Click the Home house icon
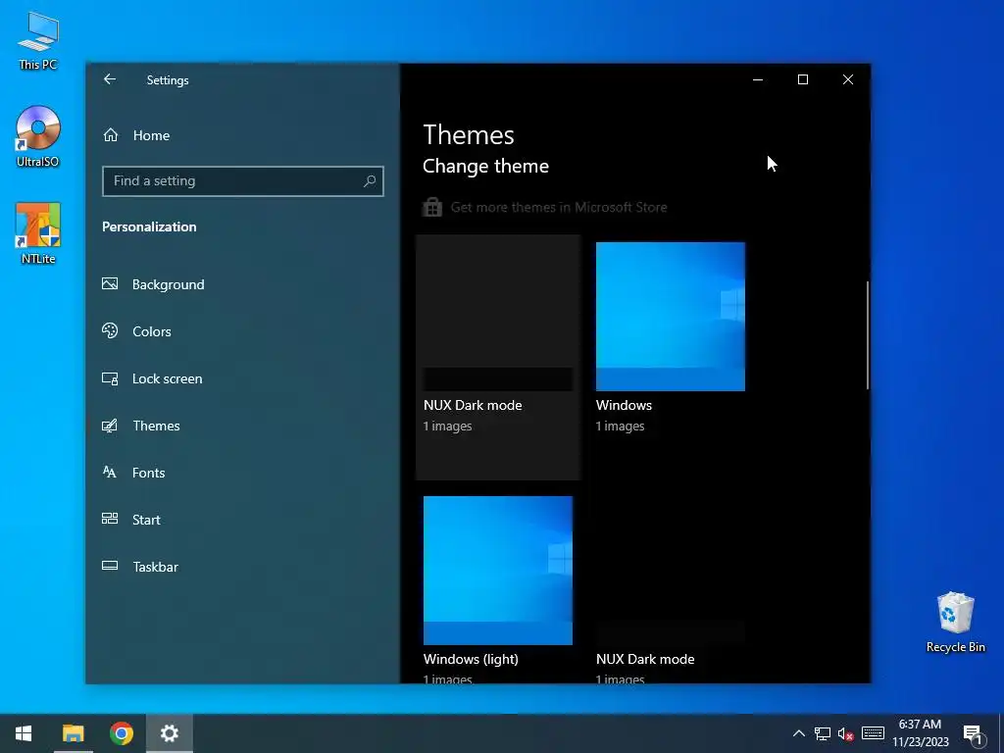The image size is (1004, 753). click(x=111, y=134)
